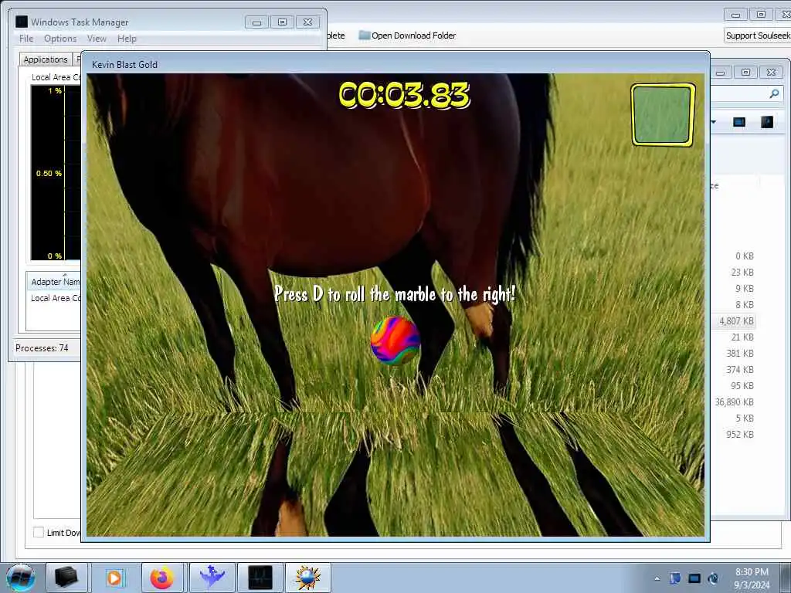
Task: Toggle the Explorer preview pane icon
Action: click(x=739, y=121)
